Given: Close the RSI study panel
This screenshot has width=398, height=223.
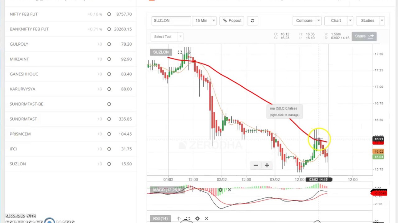Looking at the screenshot, I should (x=206, y=218).
